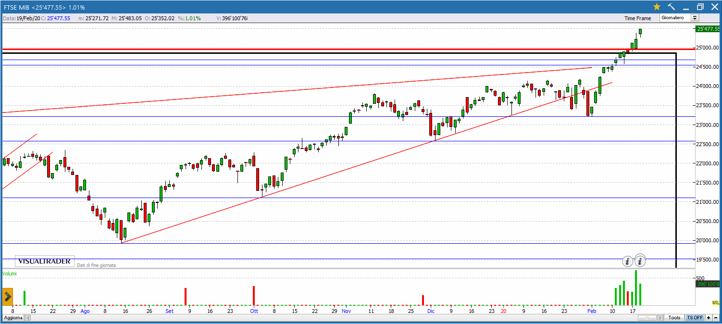Click volume value V: 396'100'76
The image size is (722, 324).
[x=232, y=18]
